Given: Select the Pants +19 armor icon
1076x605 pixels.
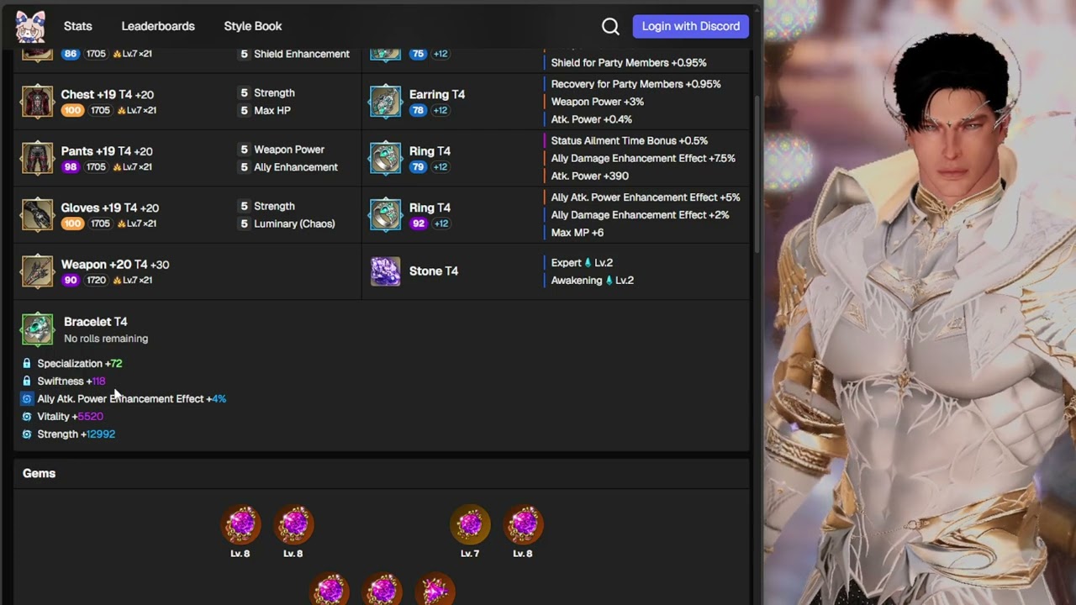Looking at the screenshot, I should [x=37, y=158].
